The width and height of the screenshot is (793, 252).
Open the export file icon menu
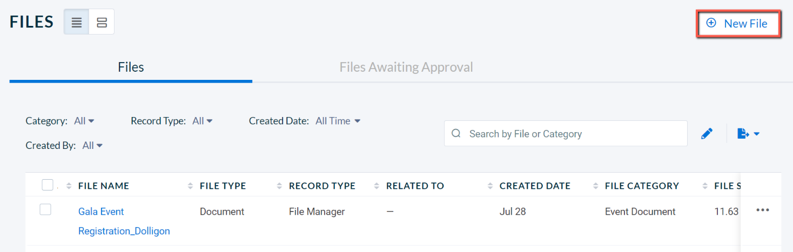(748, 134)
